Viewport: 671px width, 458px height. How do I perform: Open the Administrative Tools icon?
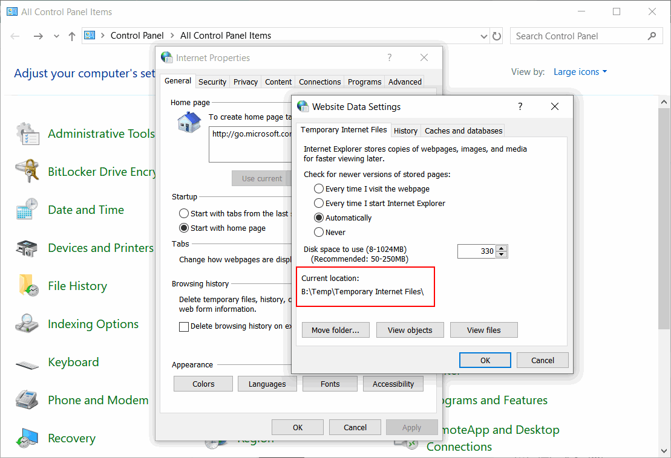click(28, 134)
